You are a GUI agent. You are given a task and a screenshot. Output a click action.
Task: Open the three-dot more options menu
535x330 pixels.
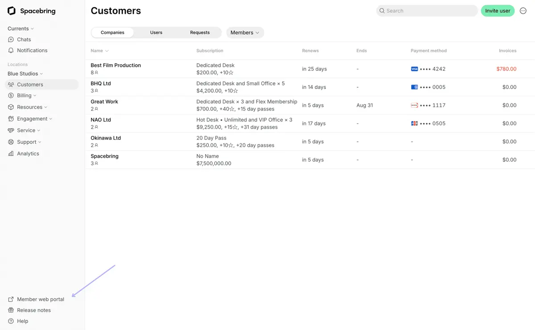523,11
